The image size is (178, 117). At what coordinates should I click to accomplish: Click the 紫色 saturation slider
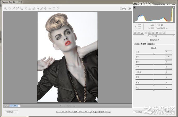154,85
